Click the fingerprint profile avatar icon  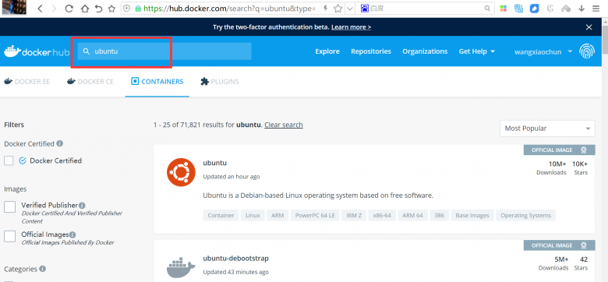tap(587, 51)
